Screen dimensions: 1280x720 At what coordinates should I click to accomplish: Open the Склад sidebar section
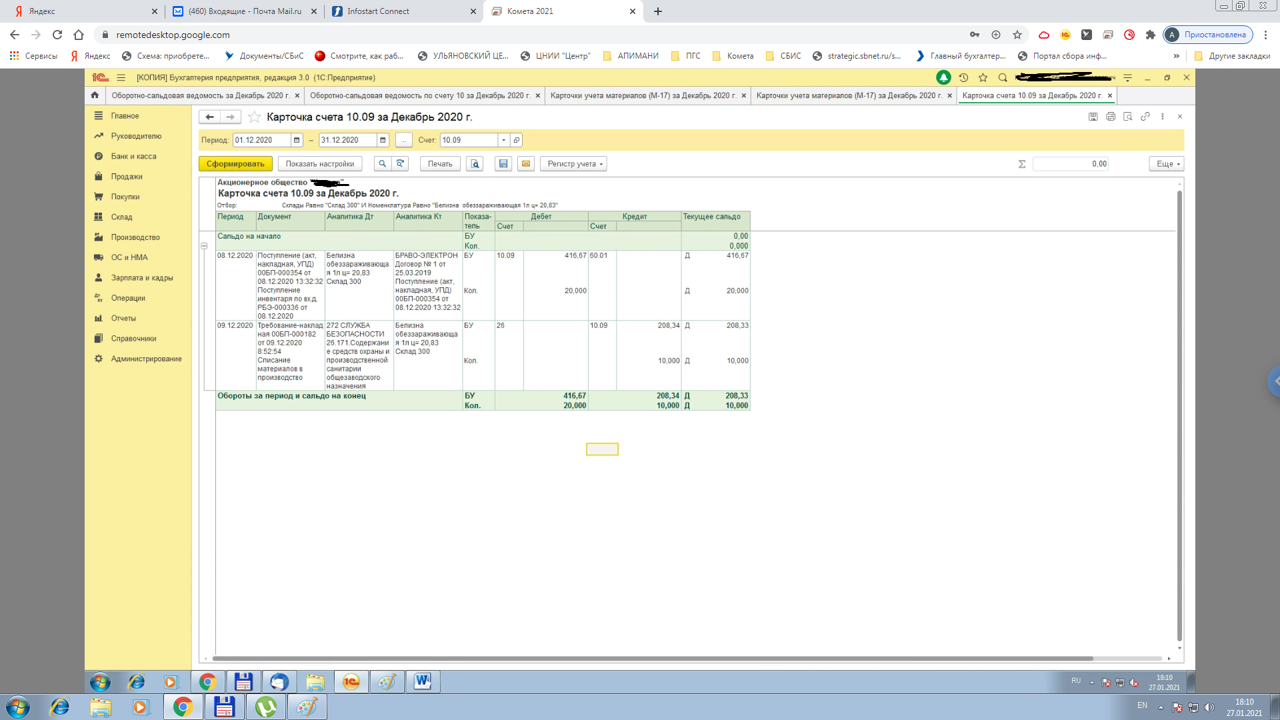121,217
